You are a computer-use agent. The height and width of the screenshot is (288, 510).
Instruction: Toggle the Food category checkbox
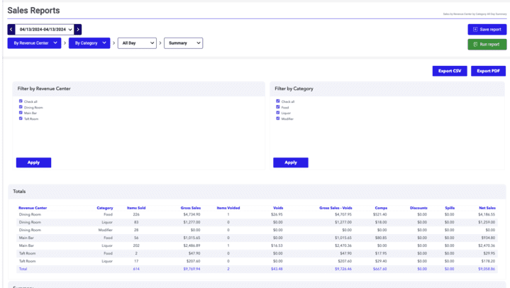pyautogui.click(x=278, y=107)
